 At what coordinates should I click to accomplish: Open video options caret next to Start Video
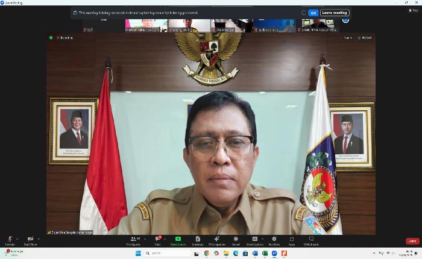tap(39, 239)
